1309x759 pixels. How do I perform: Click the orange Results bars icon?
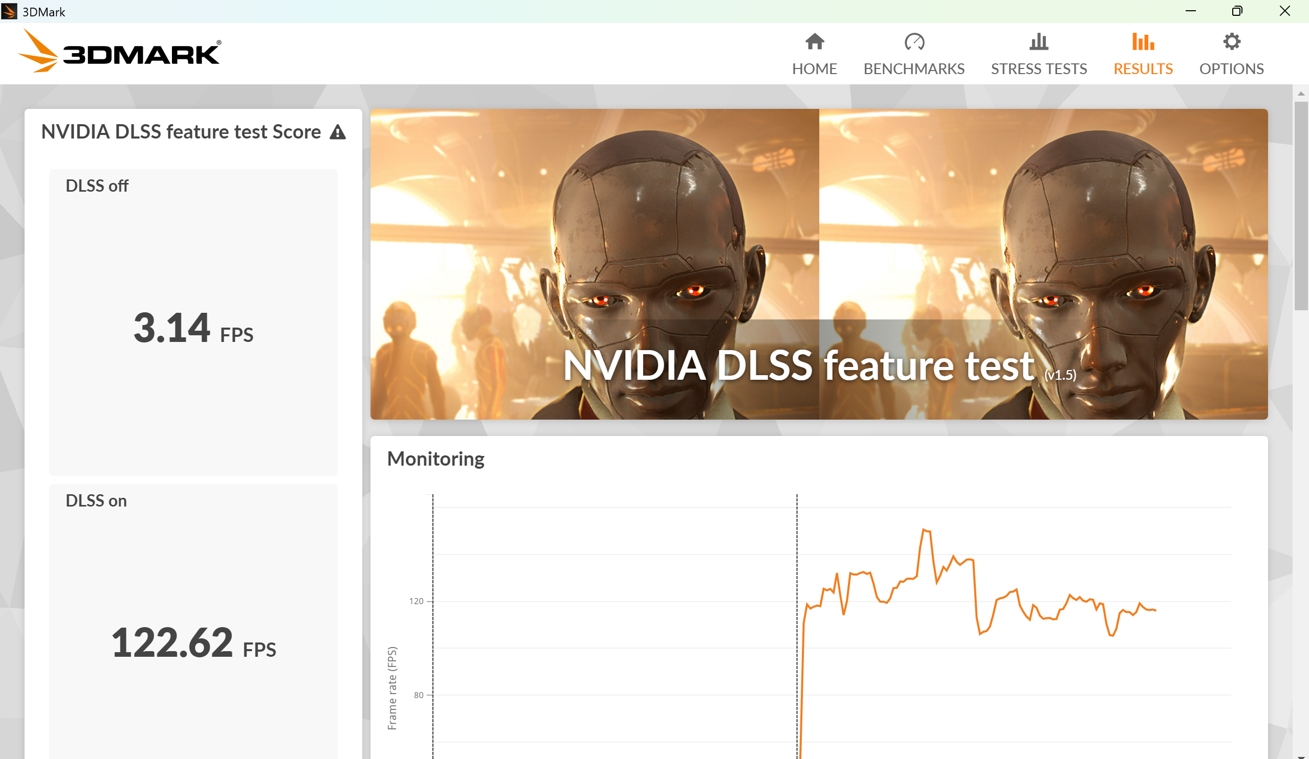[1143, 41]
